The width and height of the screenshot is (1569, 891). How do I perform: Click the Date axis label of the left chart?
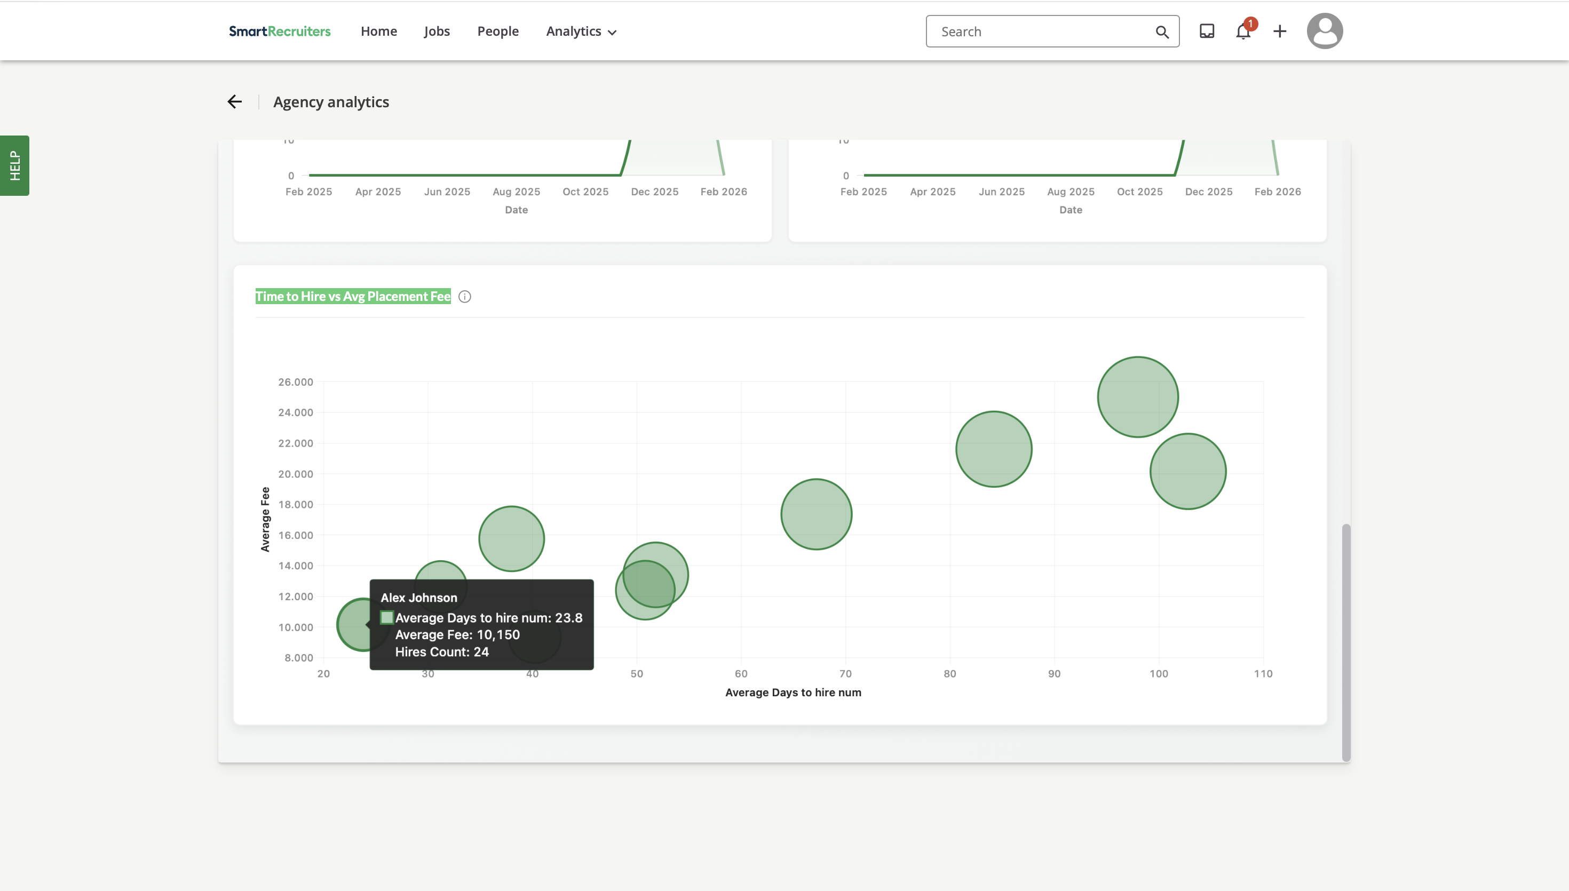click(x=517, y=210)
